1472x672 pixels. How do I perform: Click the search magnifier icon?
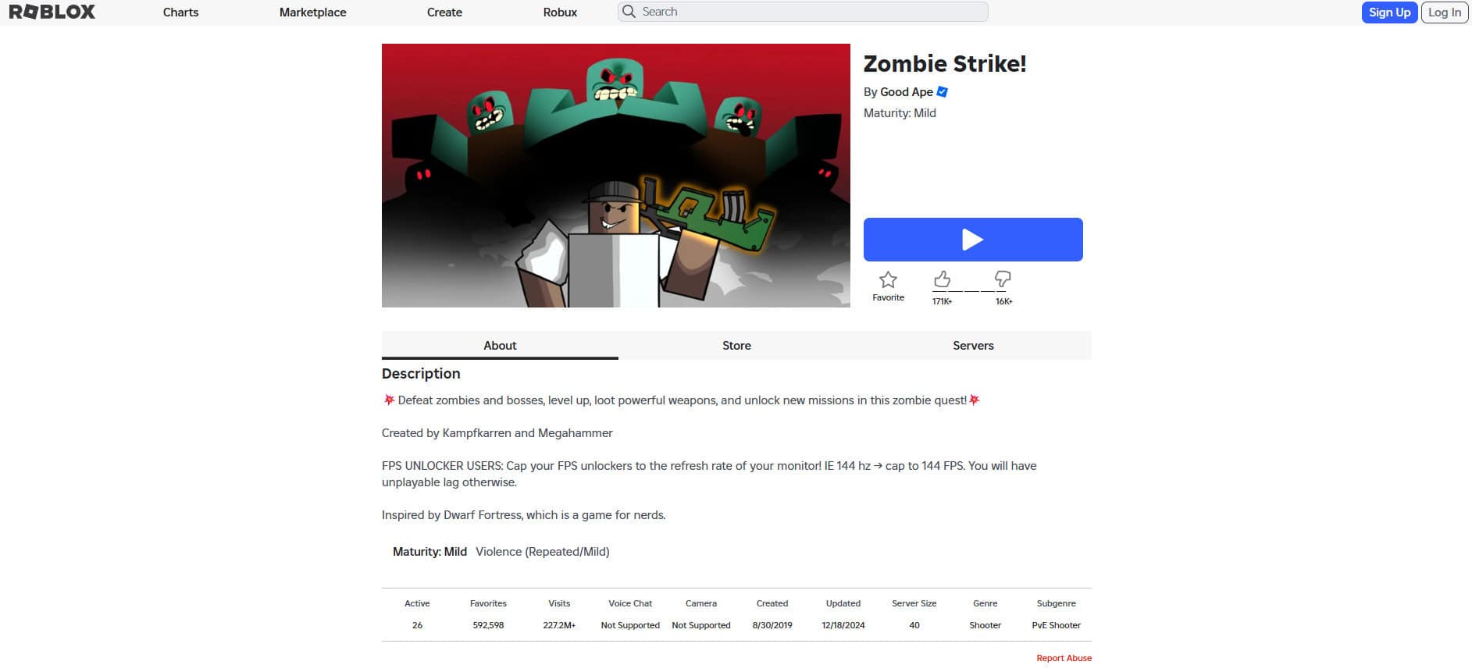coord(629,12)
